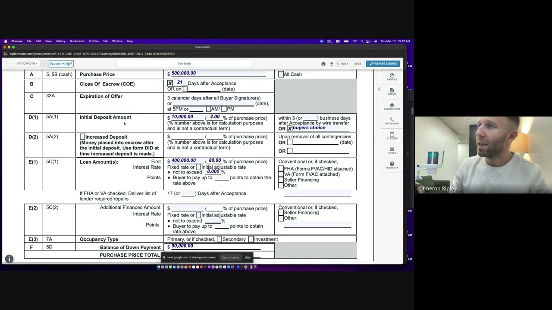Screen dimensions: 552x310
Task: Check Secondary occupancy type
Action: (220, 239)
